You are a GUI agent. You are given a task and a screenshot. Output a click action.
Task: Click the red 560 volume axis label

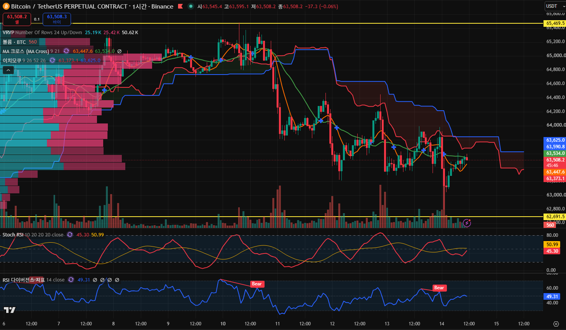click(x=550, y=225)
